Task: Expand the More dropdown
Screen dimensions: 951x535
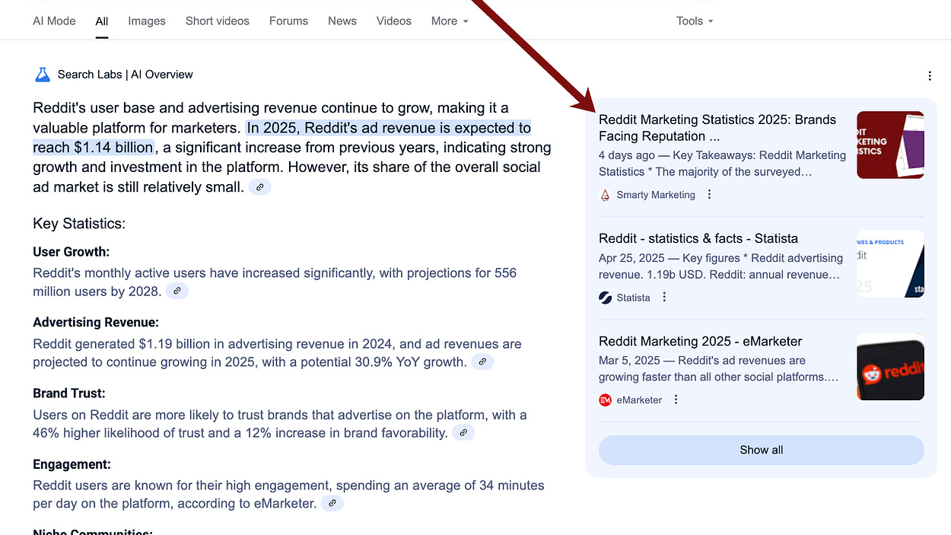Action: [450, 21]
